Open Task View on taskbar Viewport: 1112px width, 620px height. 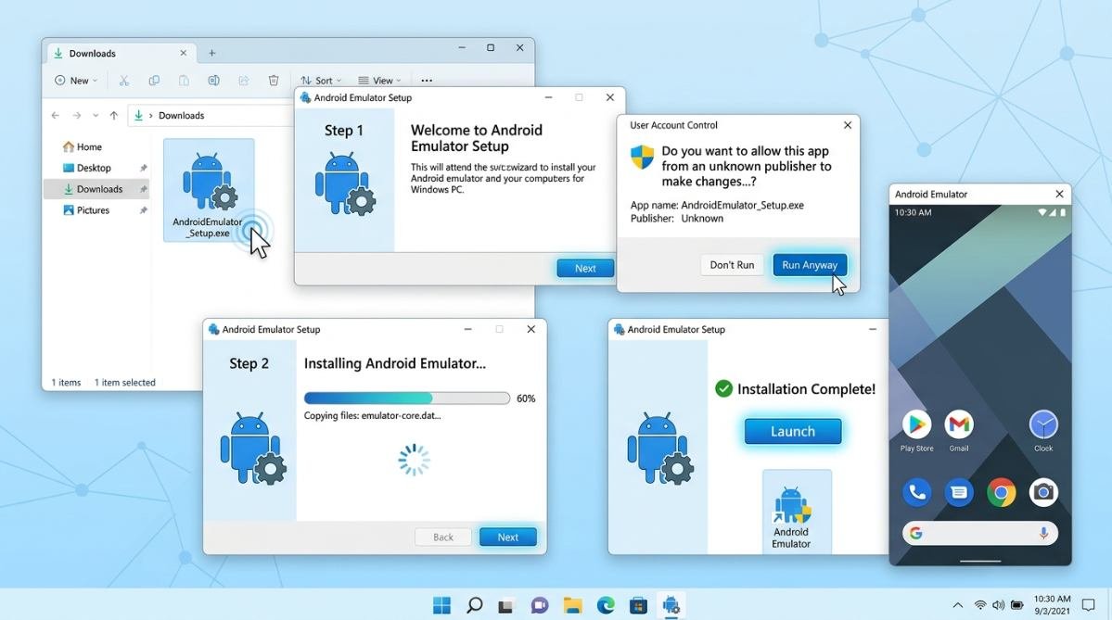[505, 605]
